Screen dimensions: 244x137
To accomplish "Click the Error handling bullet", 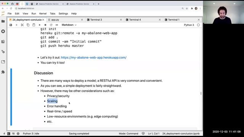I will pos(57,106).
